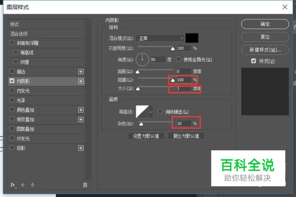The height and width of the screenshot is (197, 296).
Task: Toggle the 预览 checkbox
Action: 254,61
